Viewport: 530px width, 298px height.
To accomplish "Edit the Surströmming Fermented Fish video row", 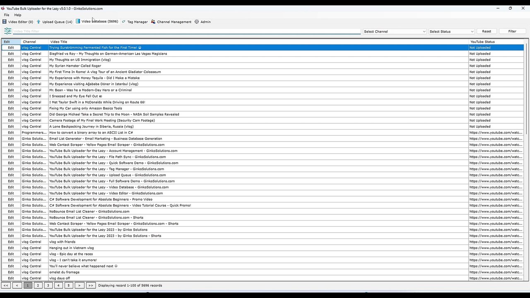I will pyautogui.click(x=11, y=48).
